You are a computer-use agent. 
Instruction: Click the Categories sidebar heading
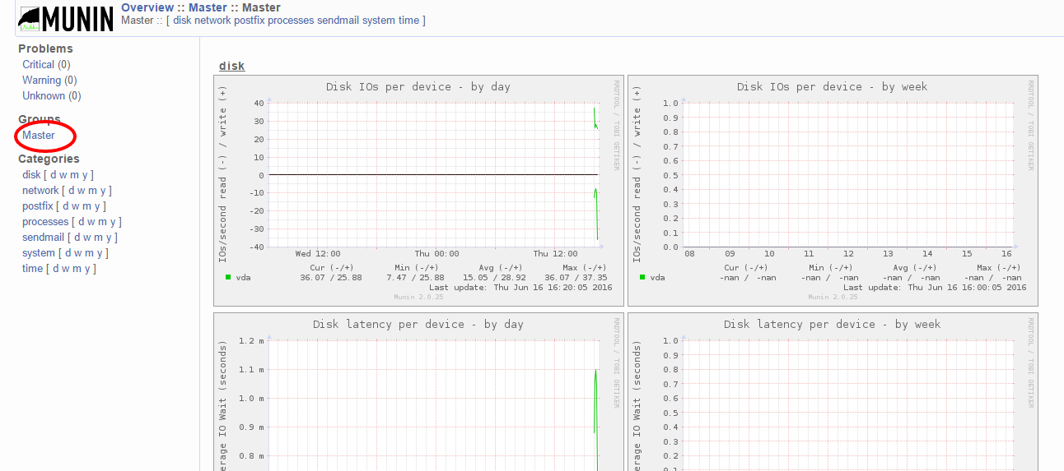pos(49,159)
